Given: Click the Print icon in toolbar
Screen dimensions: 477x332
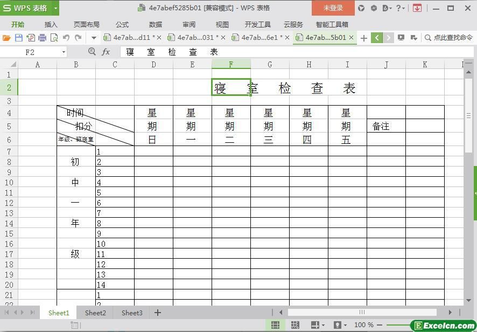Looking at the screenshot, I should pyautogui.click(x=42, y=38).
